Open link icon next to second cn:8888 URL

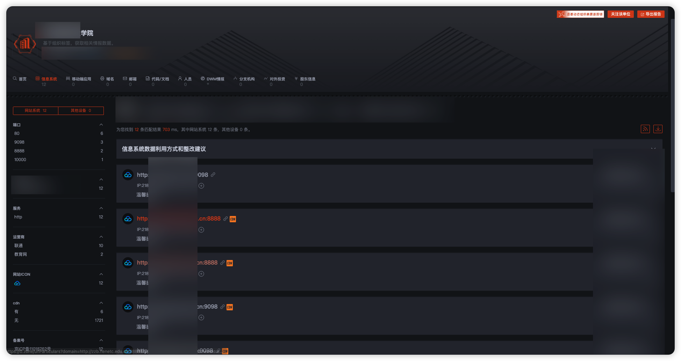pyautogui.click(x=222, y=263)
